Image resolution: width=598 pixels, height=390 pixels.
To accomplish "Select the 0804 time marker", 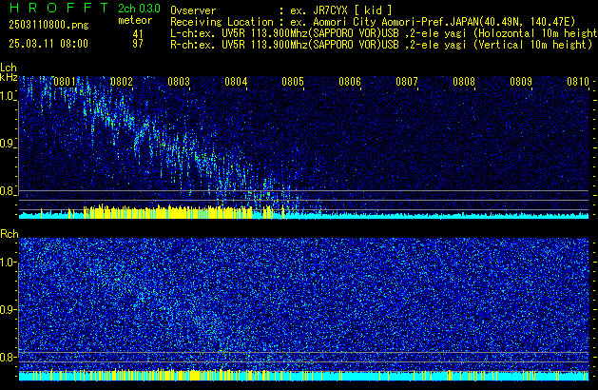I will (x=236, y=82).
